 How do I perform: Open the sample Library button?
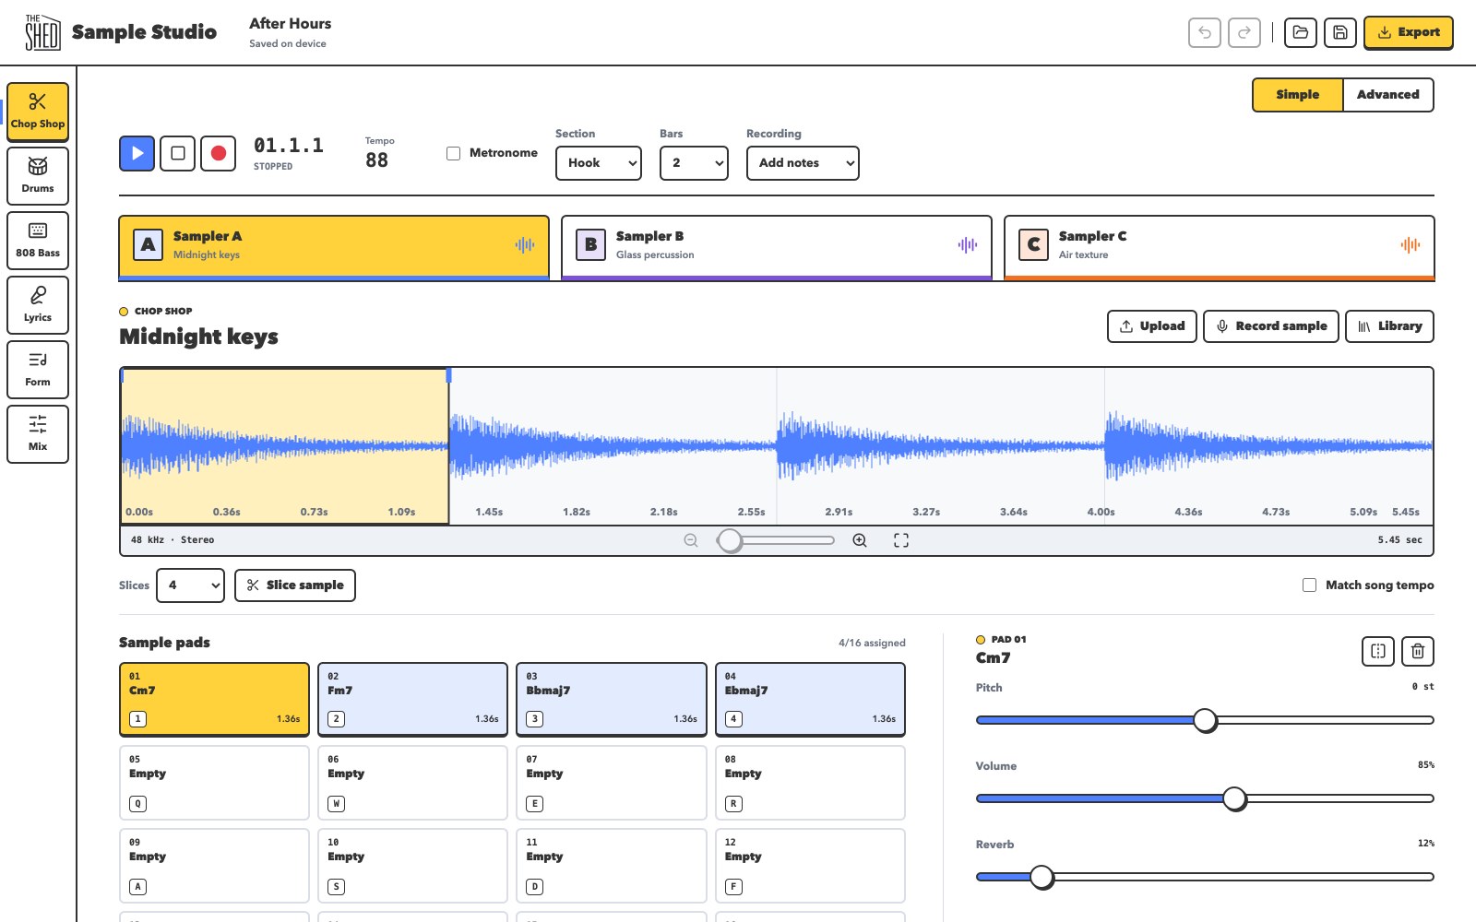coord(1390,326)
